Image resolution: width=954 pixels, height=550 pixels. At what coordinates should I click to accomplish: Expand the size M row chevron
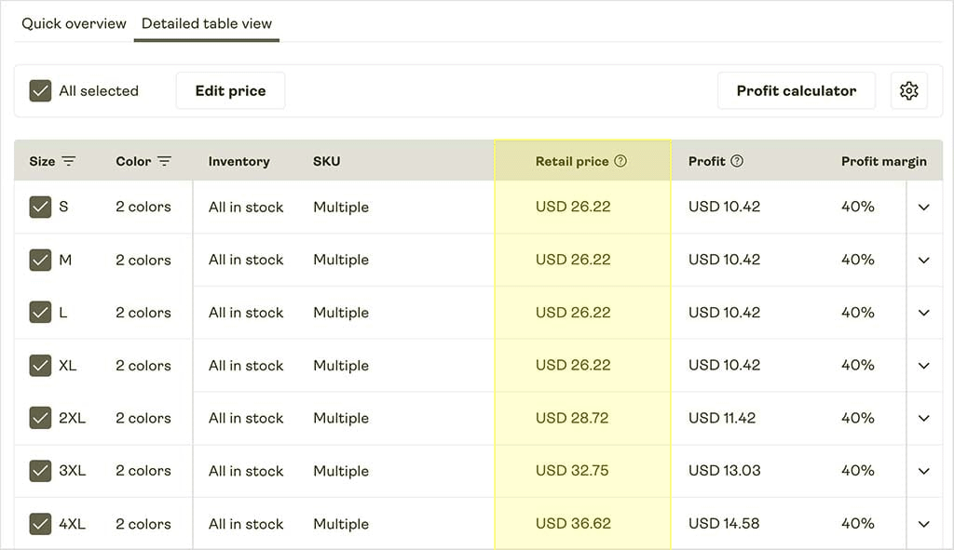923,261
